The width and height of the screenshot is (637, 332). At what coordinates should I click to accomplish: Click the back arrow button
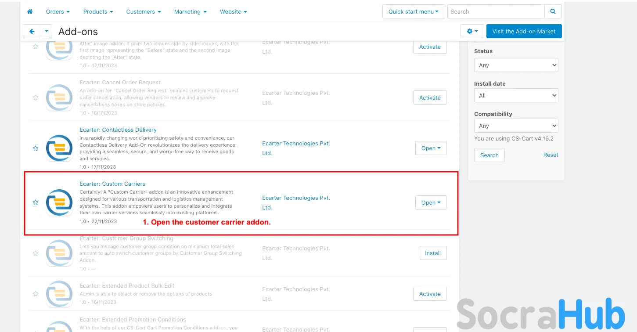click(32, 31)
